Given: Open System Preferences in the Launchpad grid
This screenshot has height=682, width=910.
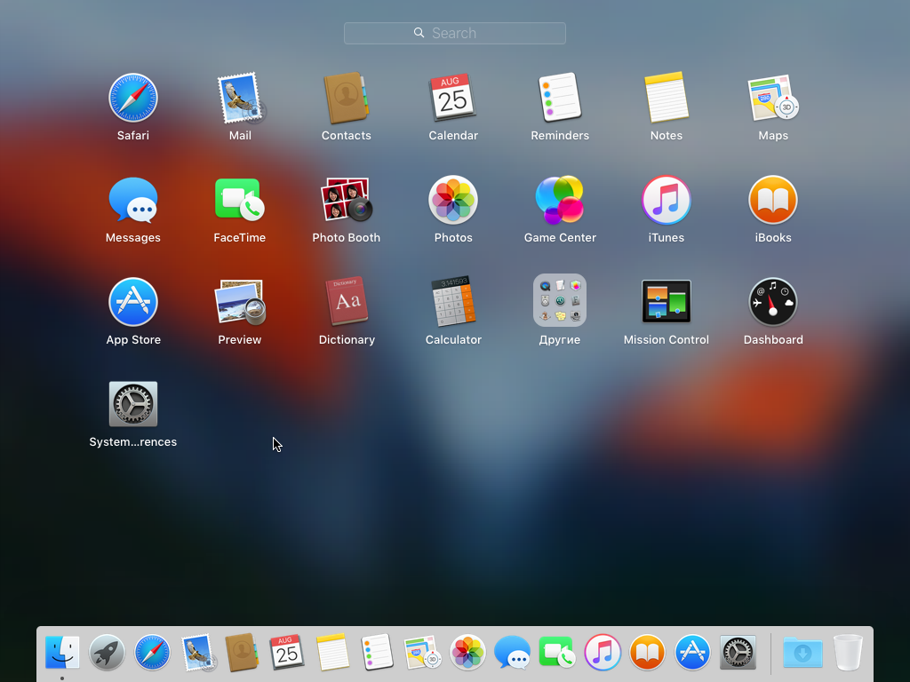Looking at the screenshot, I should (133, 404).
